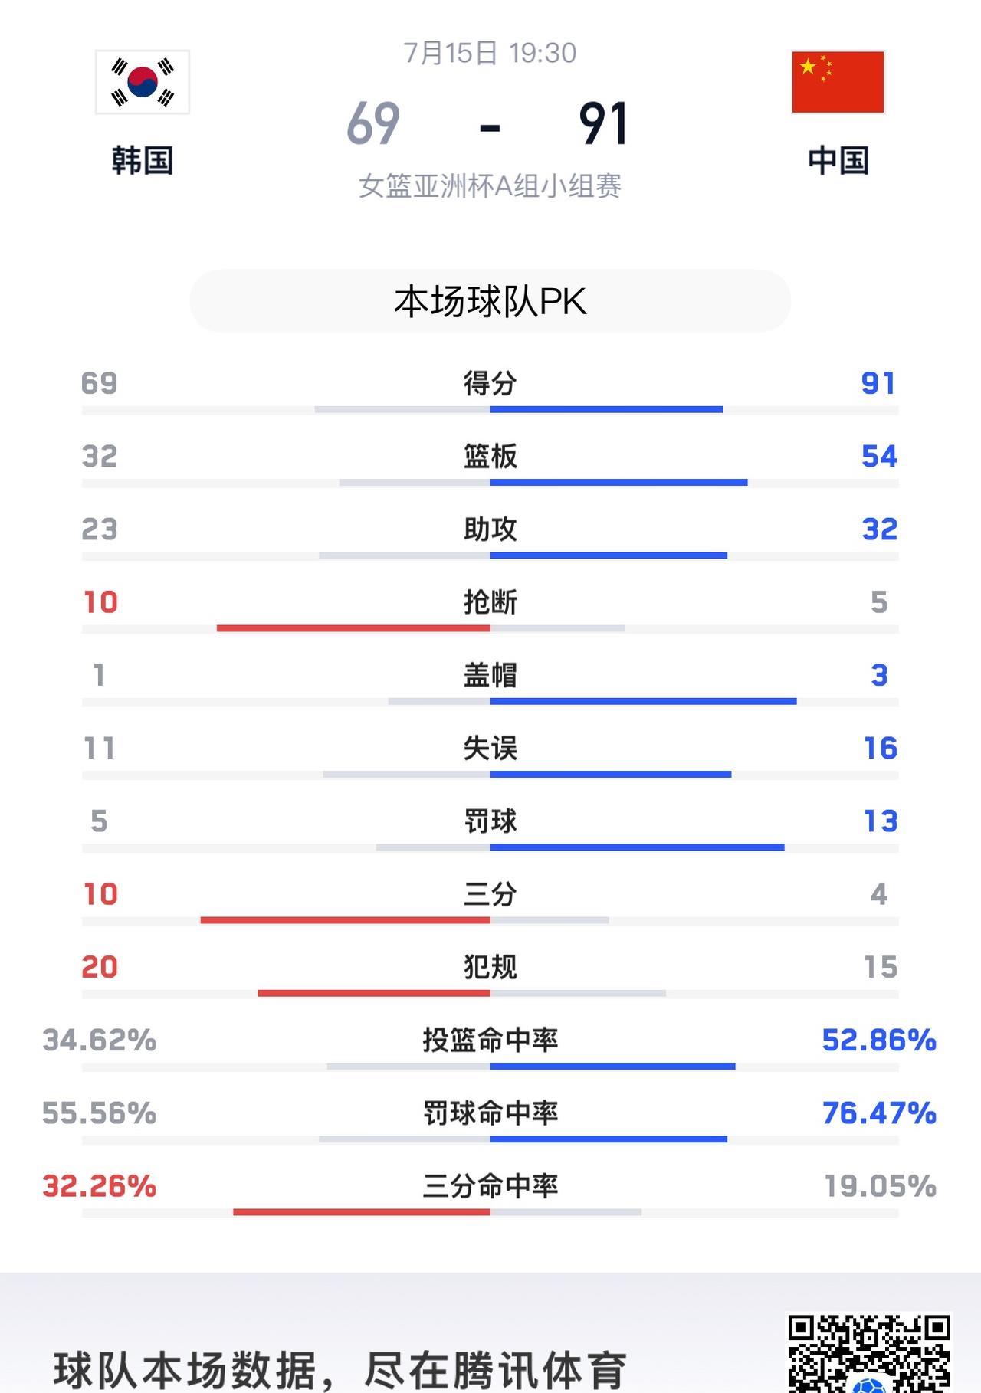981x1393 pixels.
Task: Tap the 韩国 team name
Action: 143,161
